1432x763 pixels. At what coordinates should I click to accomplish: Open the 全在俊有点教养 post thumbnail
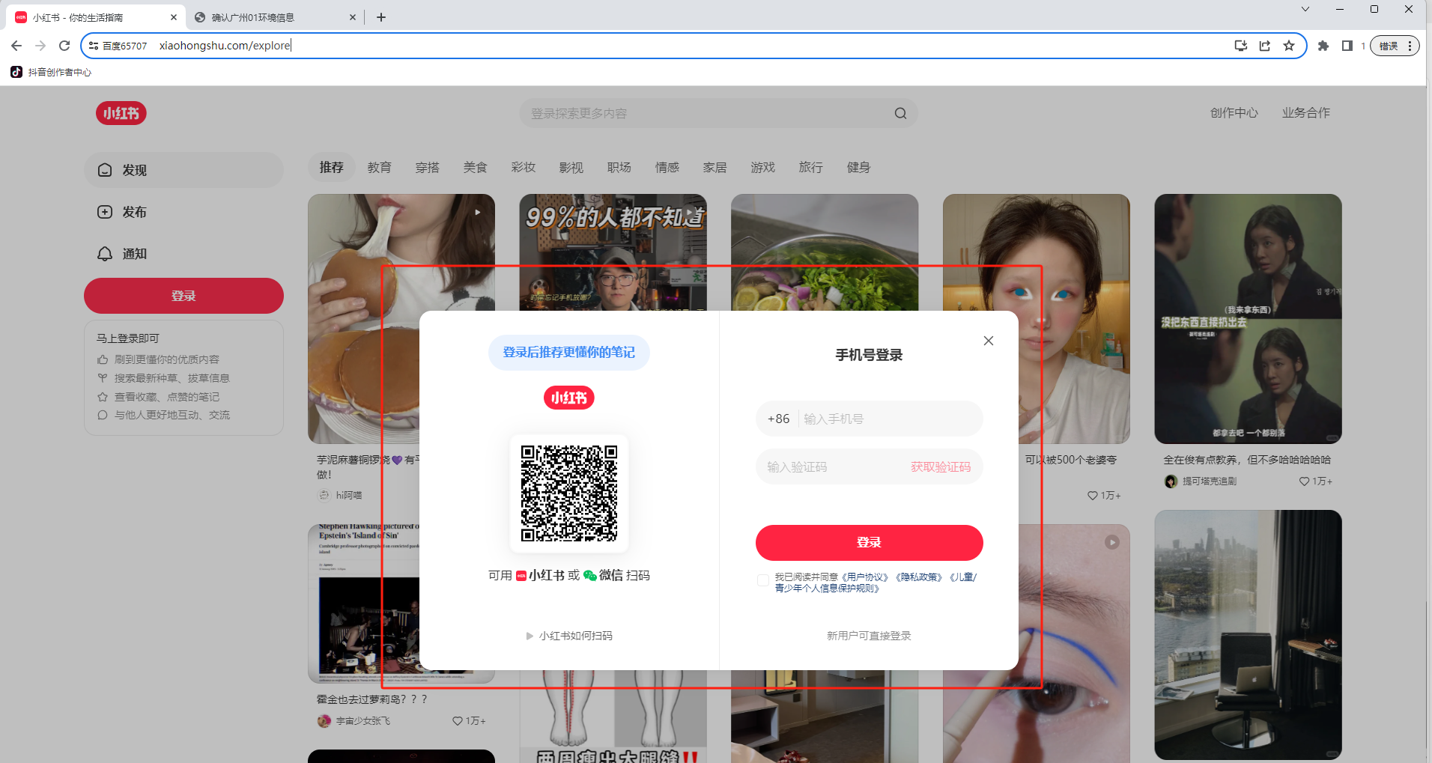point(1248,319)
